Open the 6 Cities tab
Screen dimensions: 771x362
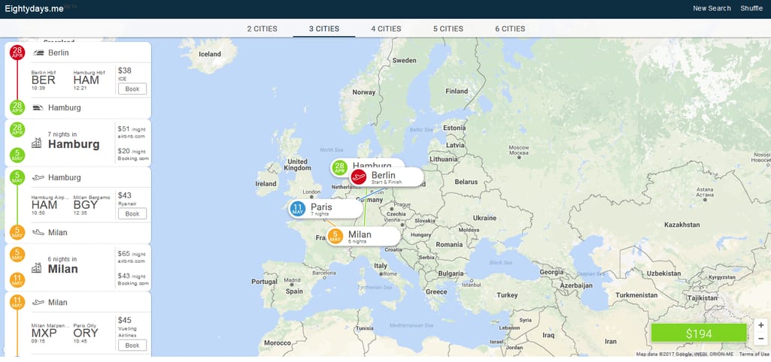[510, 29]
